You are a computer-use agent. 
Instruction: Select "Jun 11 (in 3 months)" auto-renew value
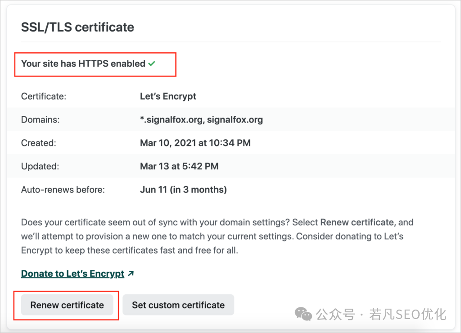pos(183,190)
